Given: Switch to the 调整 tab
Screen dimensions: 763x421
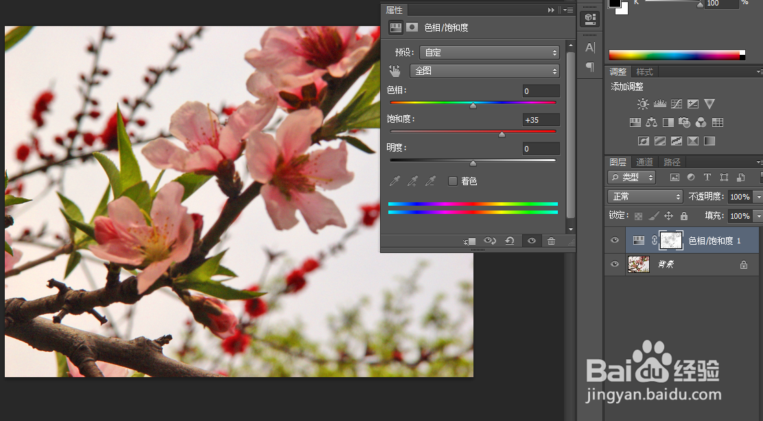Looking at the screenshot, I should 618,72.
